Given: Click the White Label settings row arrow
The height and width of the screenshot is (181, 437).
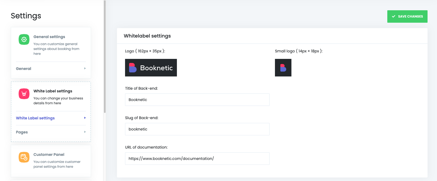Looking at the screenshot, I should (x=85, y=118).
